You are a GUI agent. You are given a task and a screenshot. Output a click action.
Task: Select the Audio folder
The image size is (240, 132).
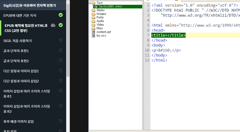100,21
